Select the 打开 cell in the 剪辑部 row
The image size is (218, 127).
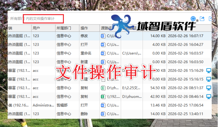(x=84, y=105)
